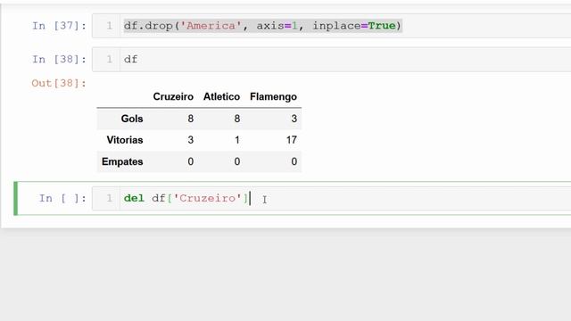Click the 'Cruzeiro' string in the active cell
This screenshot has width=571, height=321.
(x=207, y=198)
